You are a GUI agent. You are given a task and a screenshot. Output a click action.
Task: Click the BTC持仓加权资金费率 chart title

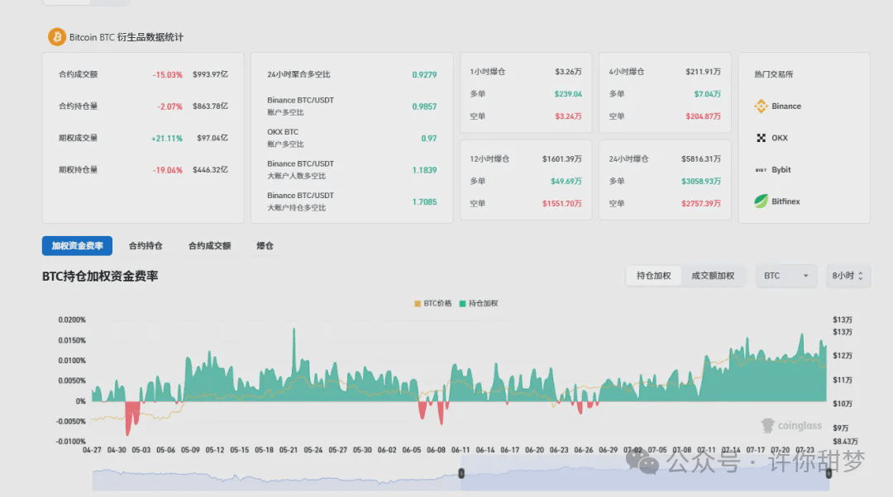[x=100, y=277]
